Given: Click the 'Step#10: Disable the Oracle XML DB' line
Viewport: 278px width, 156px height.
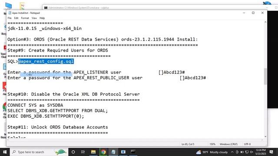Looking at the screenshot, I should pyautogui.click(x=73, y=94).
